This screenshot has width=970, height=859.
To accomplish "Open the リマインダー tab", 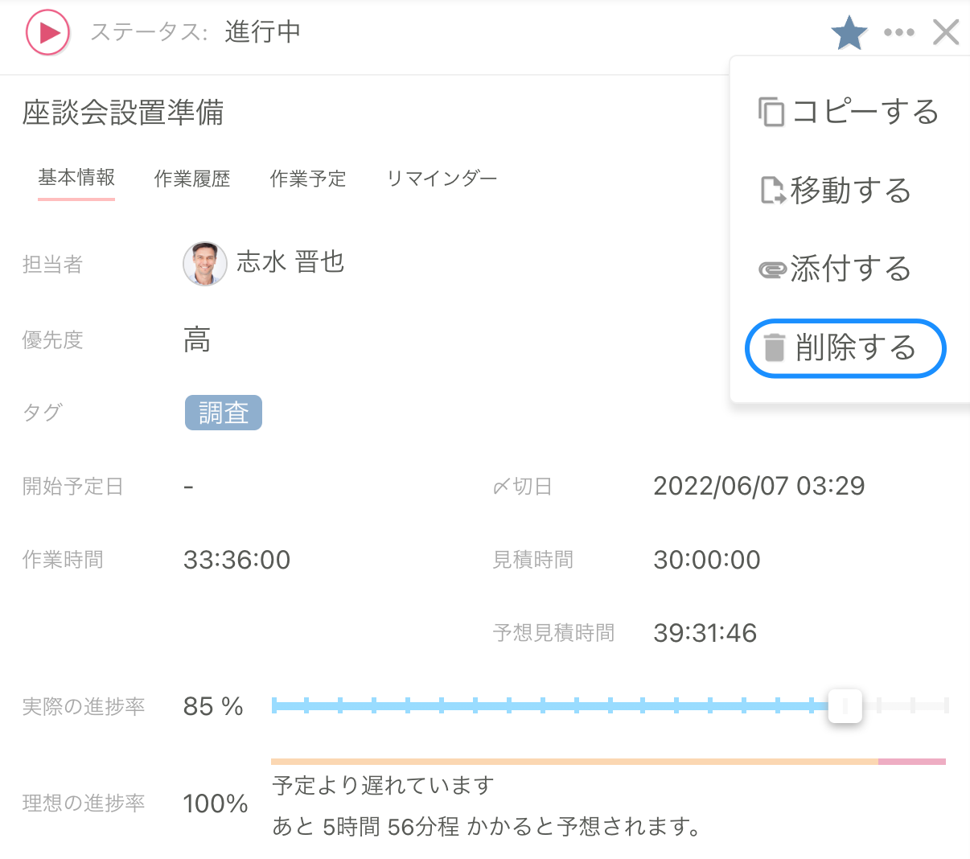I will (x=442, y=179).
